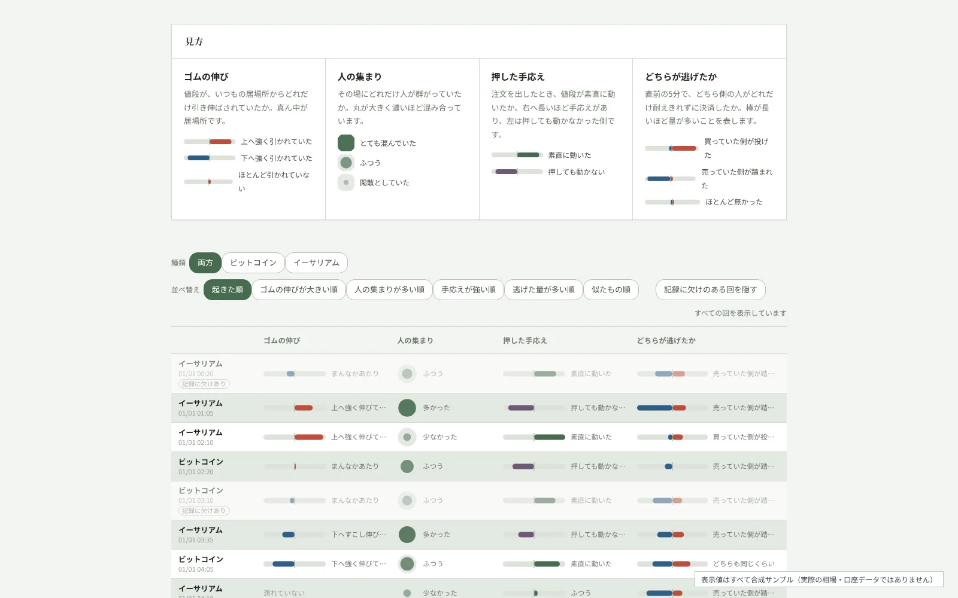Screen dimensions: 958x598
Task: Click crowd dot icon in 00:20 row
Action: pos(407,374)
